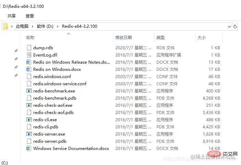
Task: Click the 1,628 KB size of redis-server.exe
Action: (x=211, y=134)
